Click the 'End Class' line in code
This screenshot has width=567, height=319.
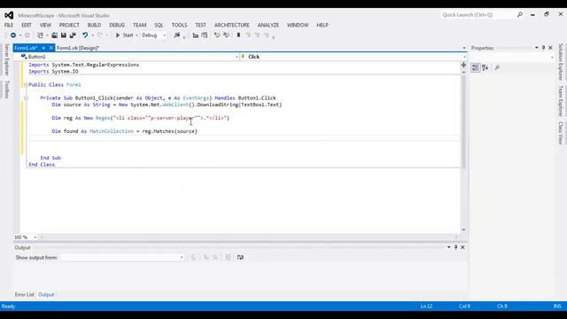click(42, 165)
